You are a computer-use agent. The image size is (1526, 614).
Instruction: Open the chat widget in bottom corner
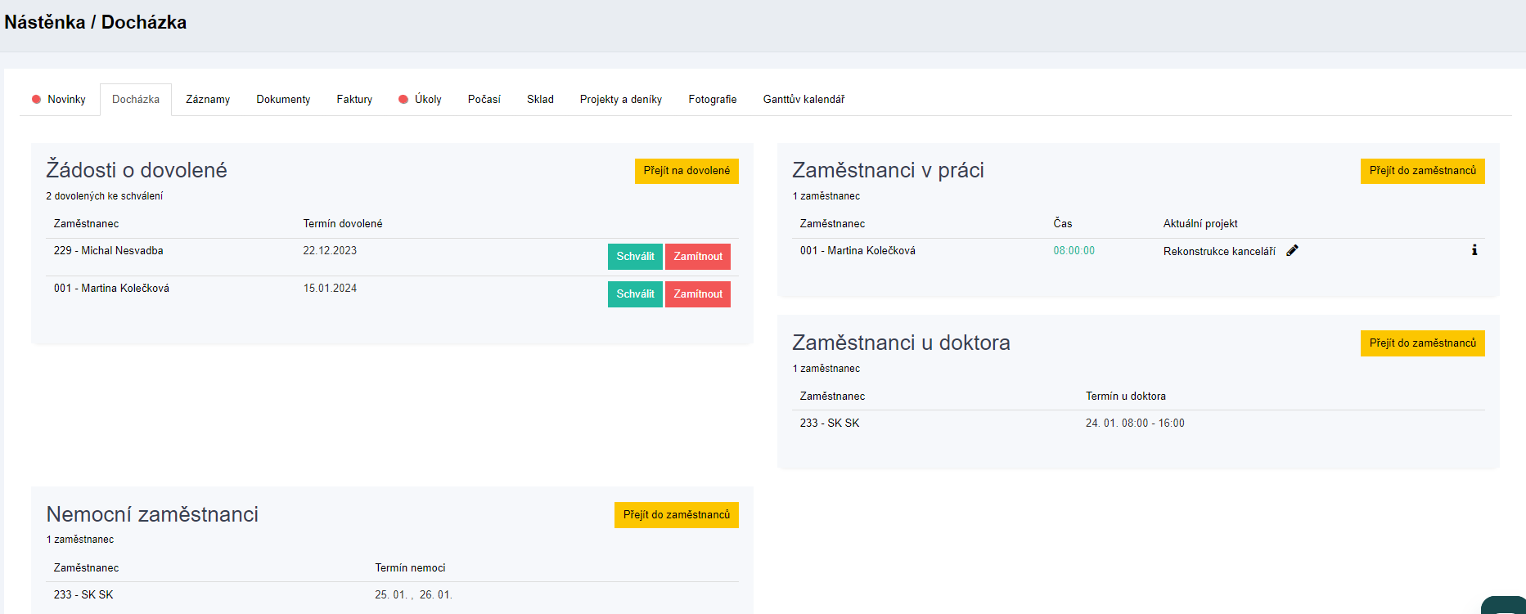tap(1506, 606)
